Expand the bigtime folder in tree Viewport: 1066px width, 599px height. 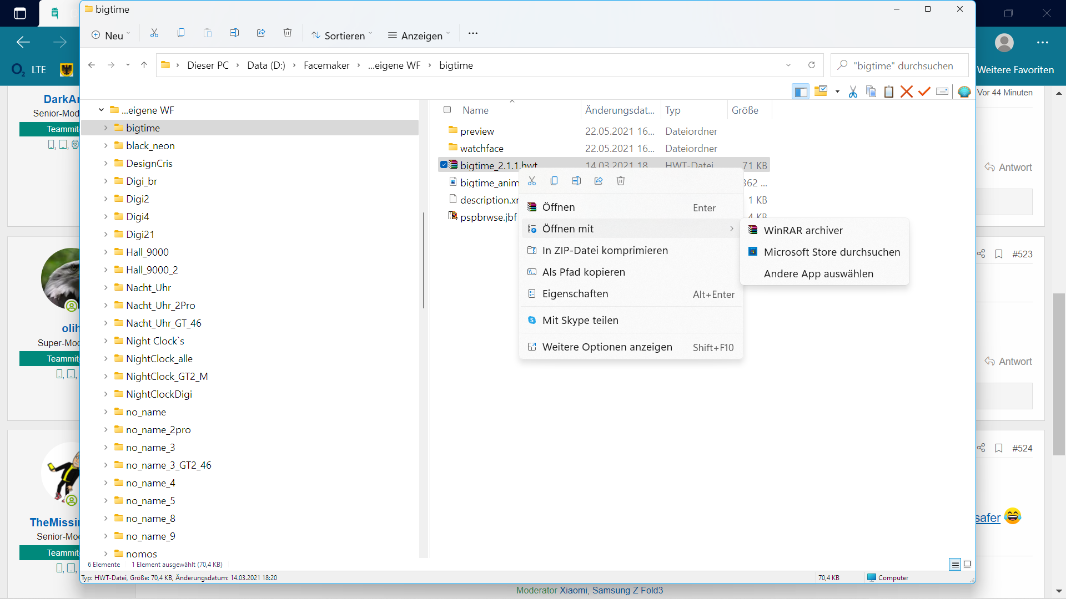coord(105,128)
